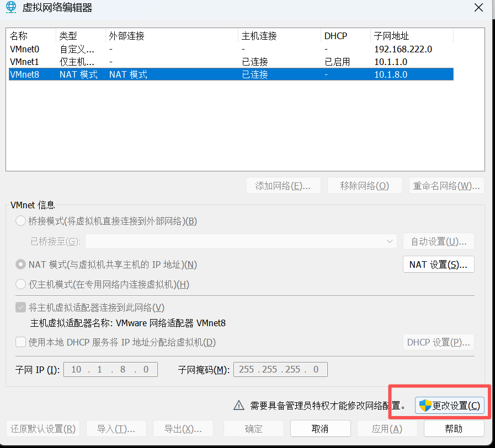Toggle 将主机虚拟适配器连接到此网络 checkbox
The height and width of the screenshot is (448, 495).
pyautogui.click(x=21, y=307)
